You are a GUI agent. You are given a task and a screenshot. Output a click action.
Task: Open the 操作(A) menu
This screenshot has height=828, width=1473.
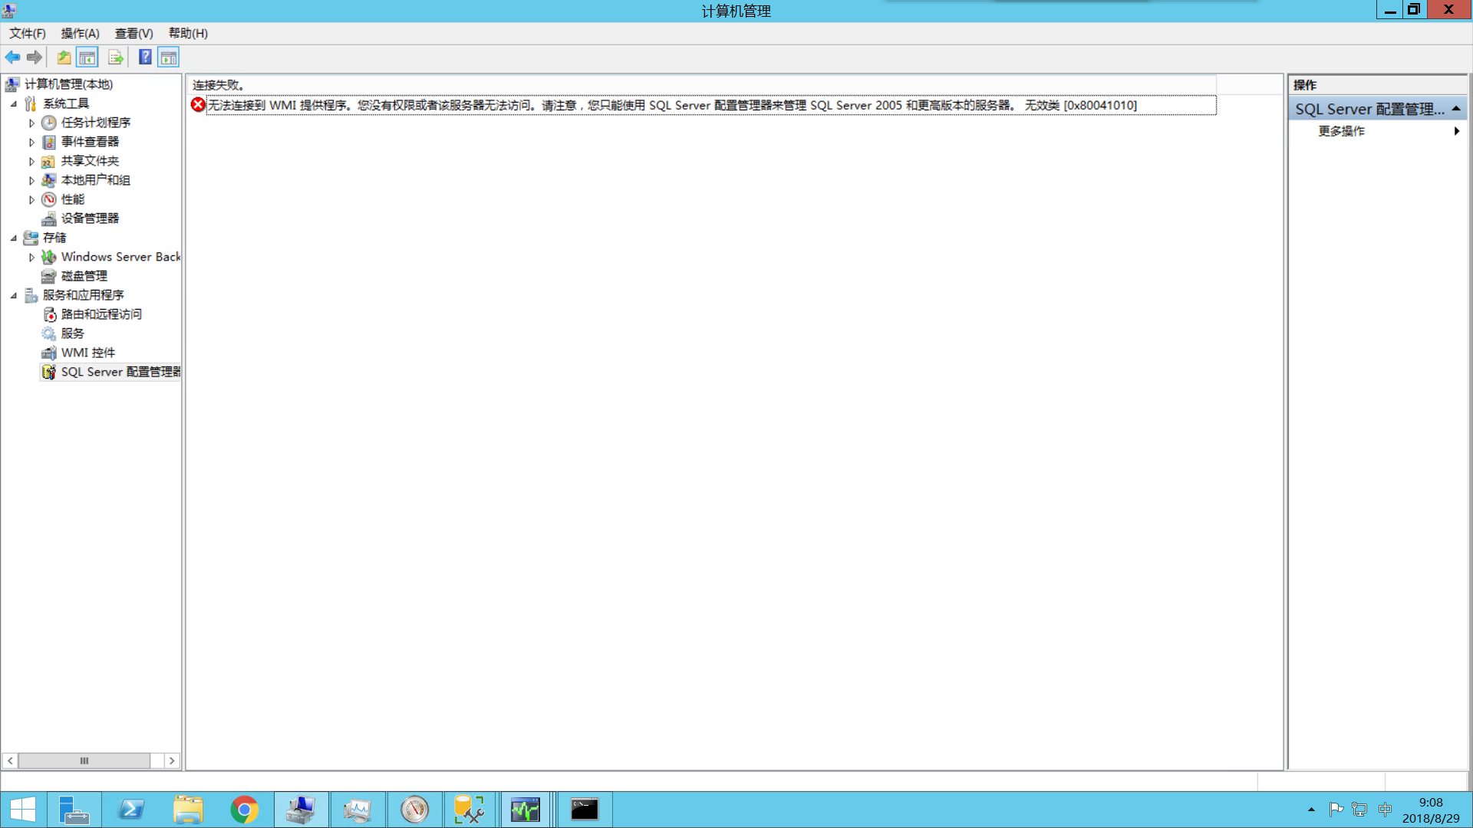(x=81, y=33)
